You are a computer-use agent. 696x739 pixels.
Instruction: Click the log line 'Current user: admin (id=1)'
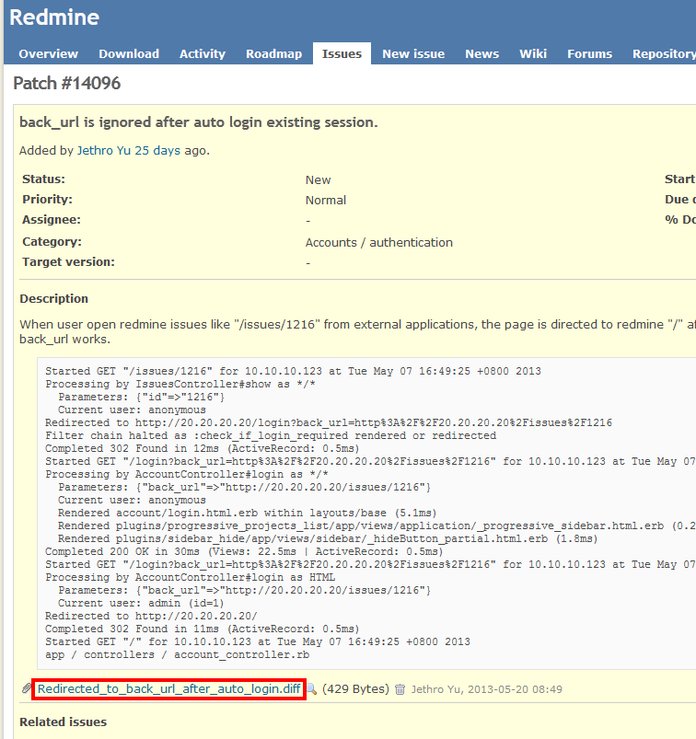pos(141,604)
